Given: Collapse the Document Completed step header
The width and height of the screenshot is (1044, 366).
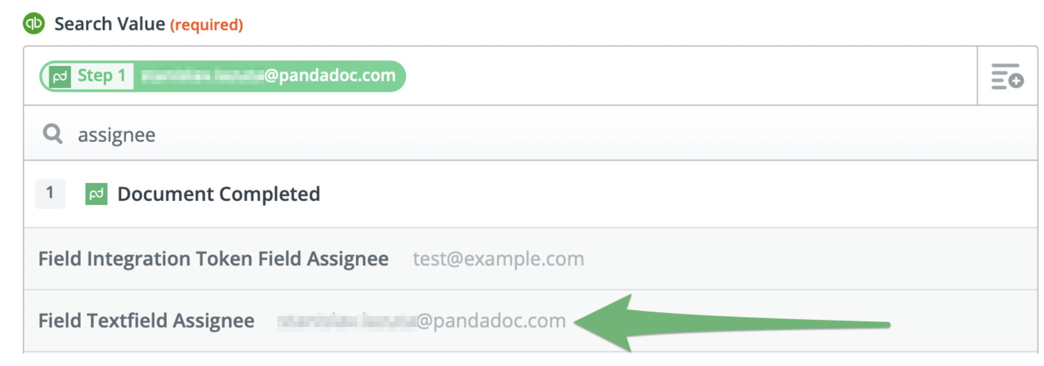Looking at the screenshot, I should pos(618,194).
